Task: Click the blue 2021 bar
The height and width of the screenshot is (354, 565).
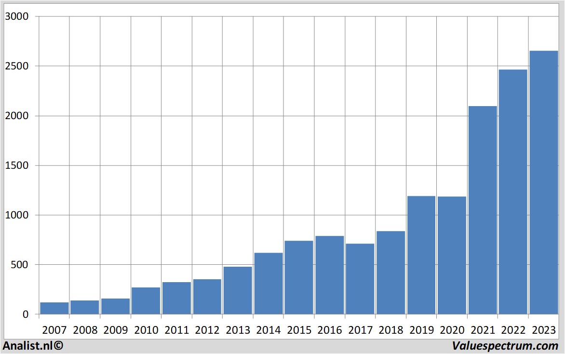Action: (482, 210)
